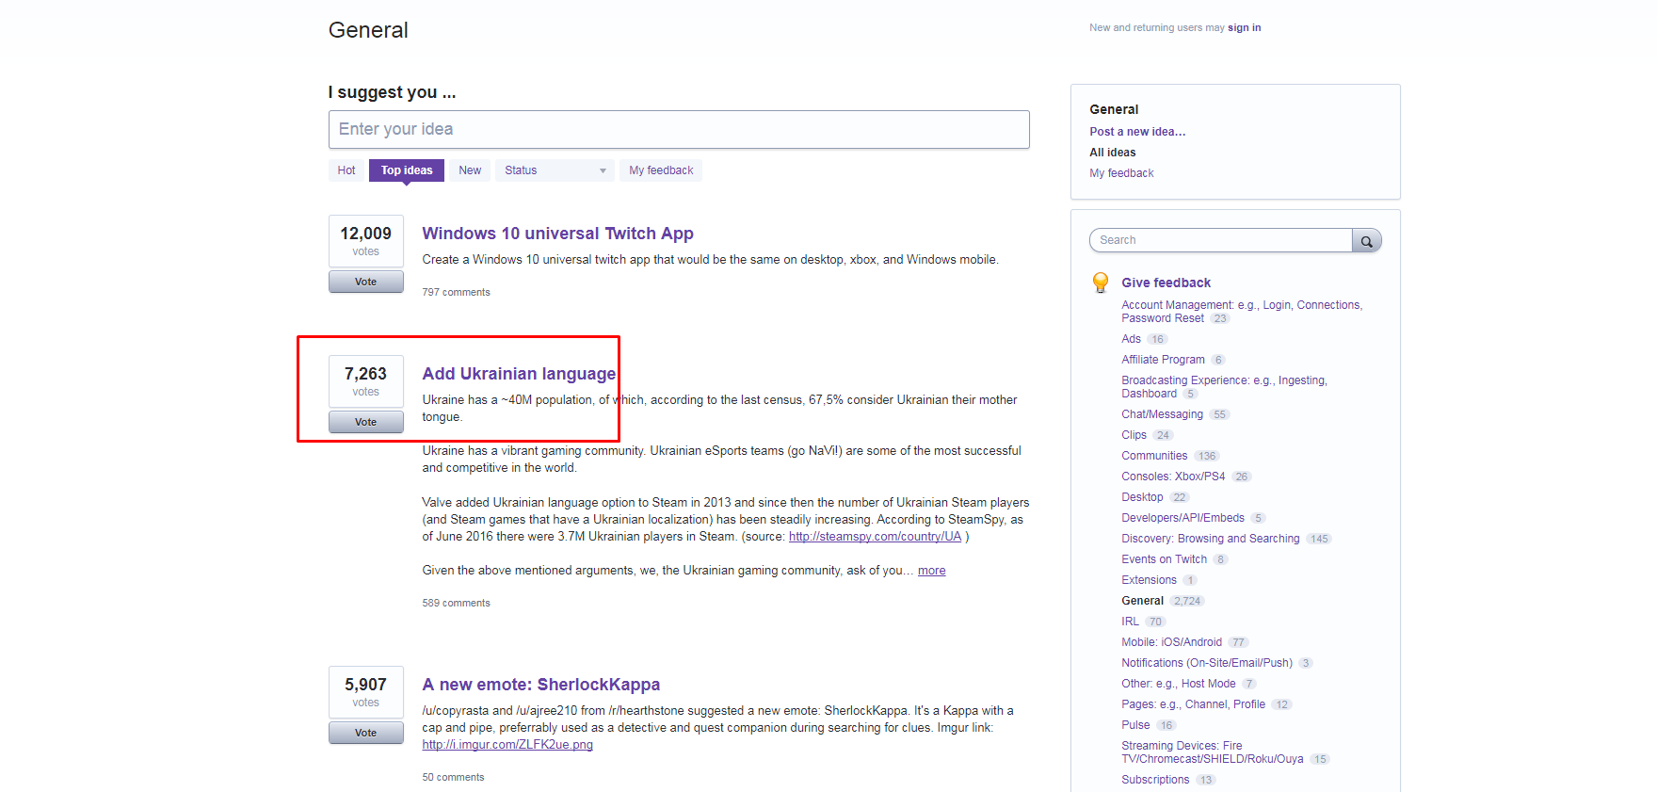Vote for Add Ukrainian language idea
The width and height of the screenshot is (1657, 792).
366,422
